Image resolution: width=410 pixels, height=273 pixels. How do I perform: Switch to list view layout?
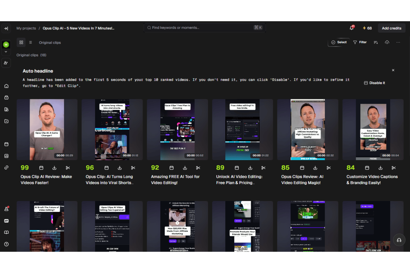30,42
